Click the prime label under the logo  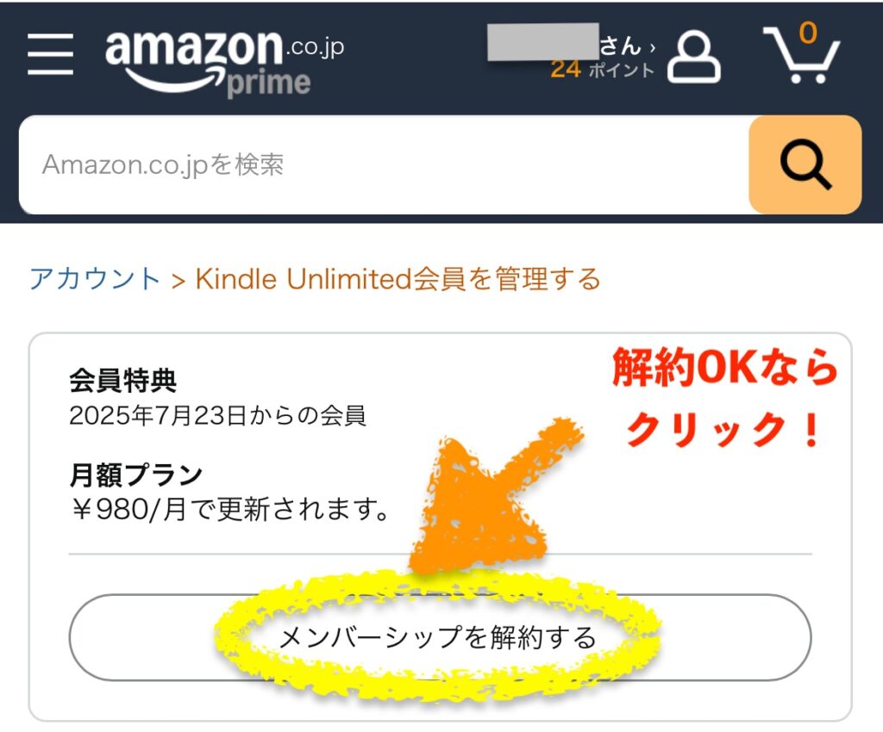coord(269,84)
